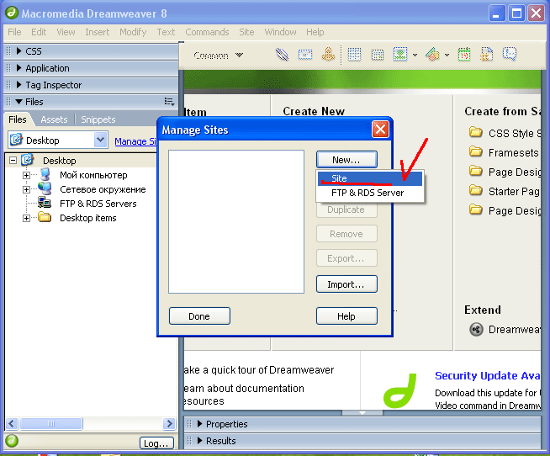Click Done in Manage Sites dialog
550x456 pixels.
tap(199, 316)
